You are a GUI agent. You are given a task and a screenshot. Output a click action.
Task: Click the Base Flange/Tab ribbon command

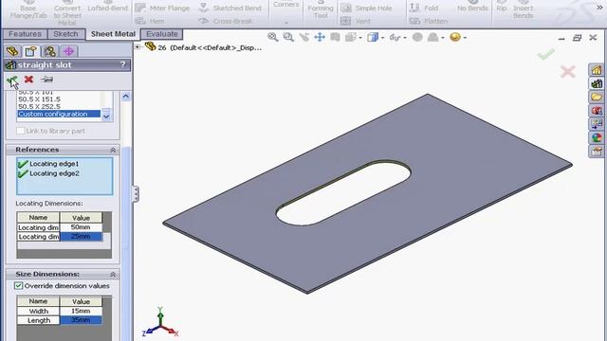[x=28, y=9]
